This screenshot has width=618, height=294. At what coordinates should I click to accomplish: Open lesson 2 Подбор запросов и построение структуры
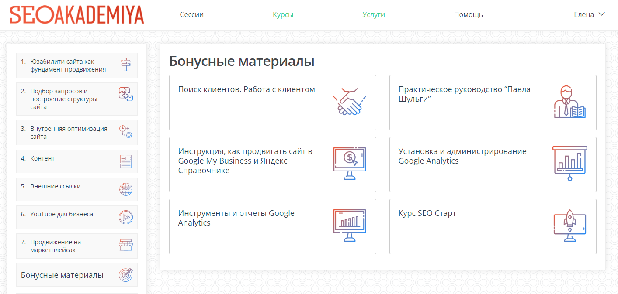coord(77,99)
